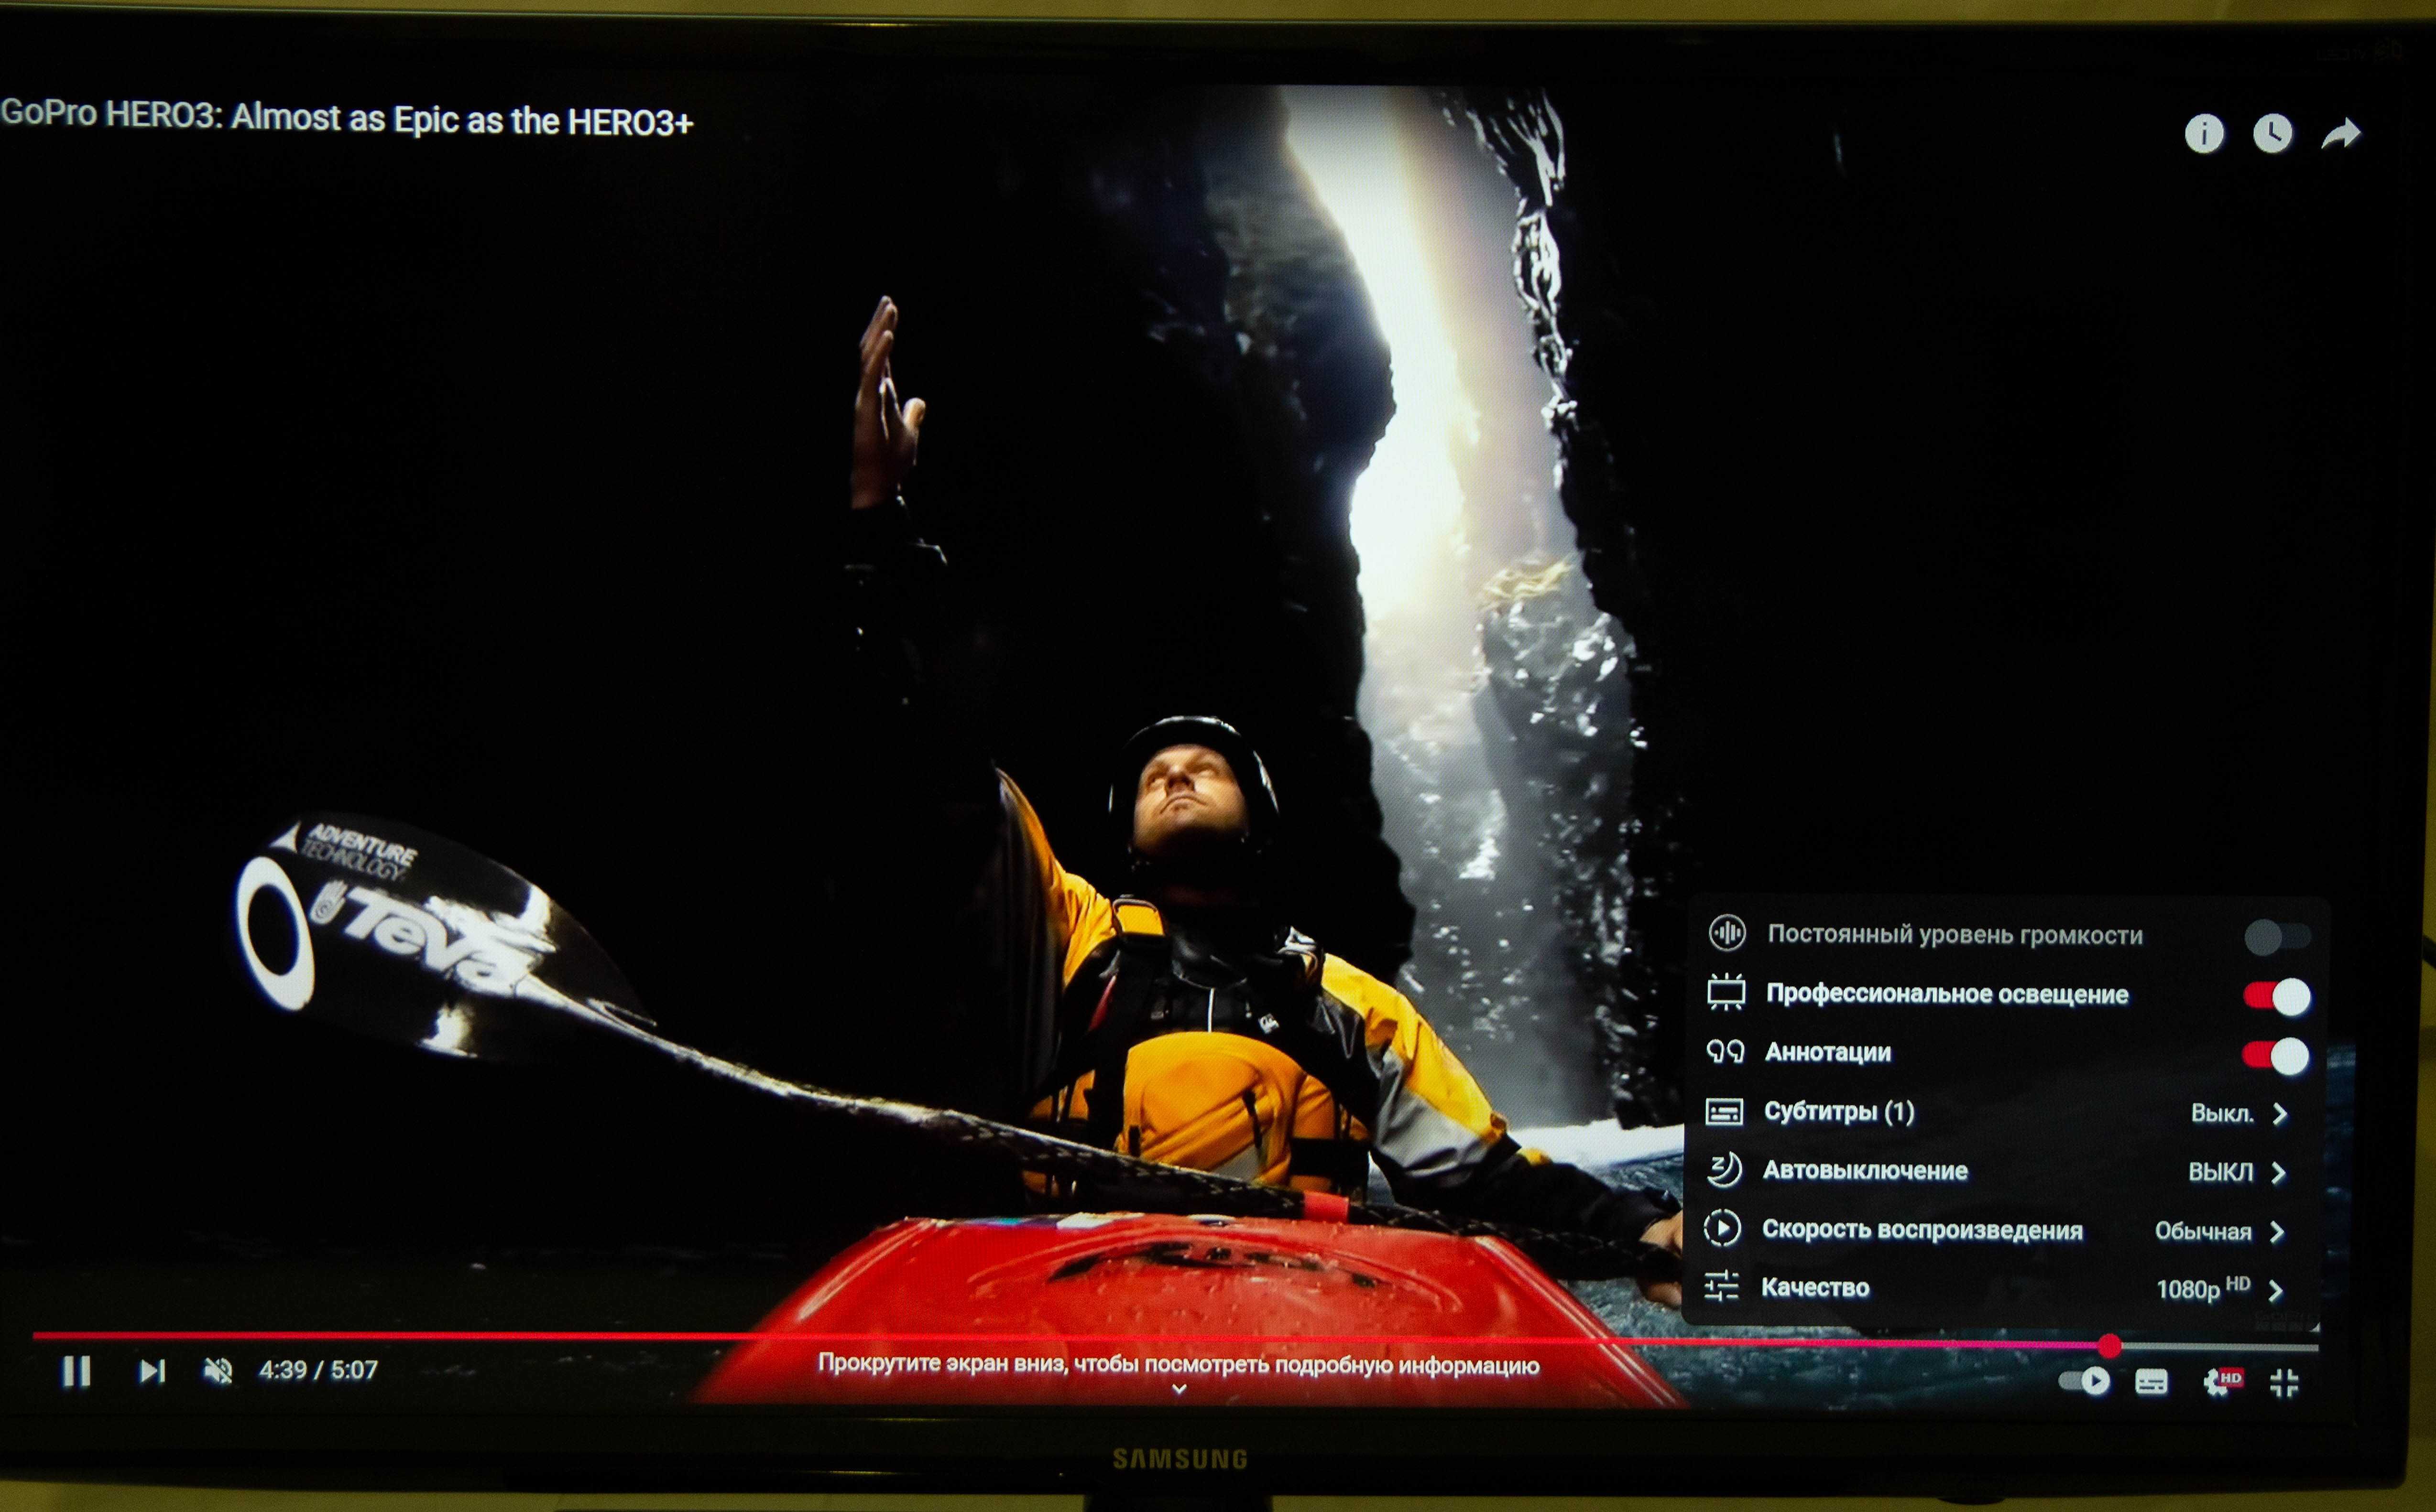Disable the Профессиональное освещение toggle

tap(2276, 996)
